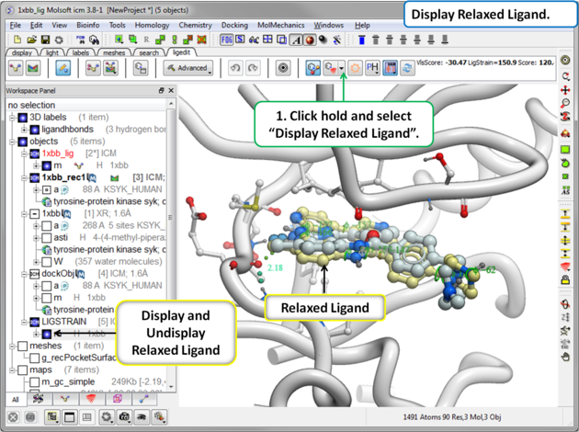Open the dropdown arrow next to ligand display icon

pos(343,69)
